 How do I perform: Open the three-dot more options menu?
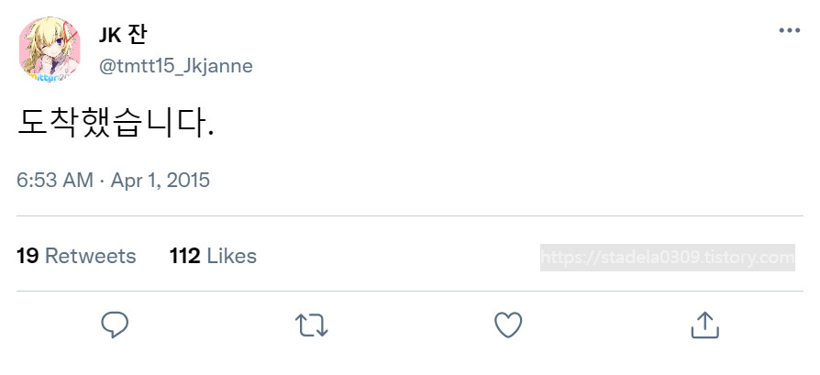point(789,30)
